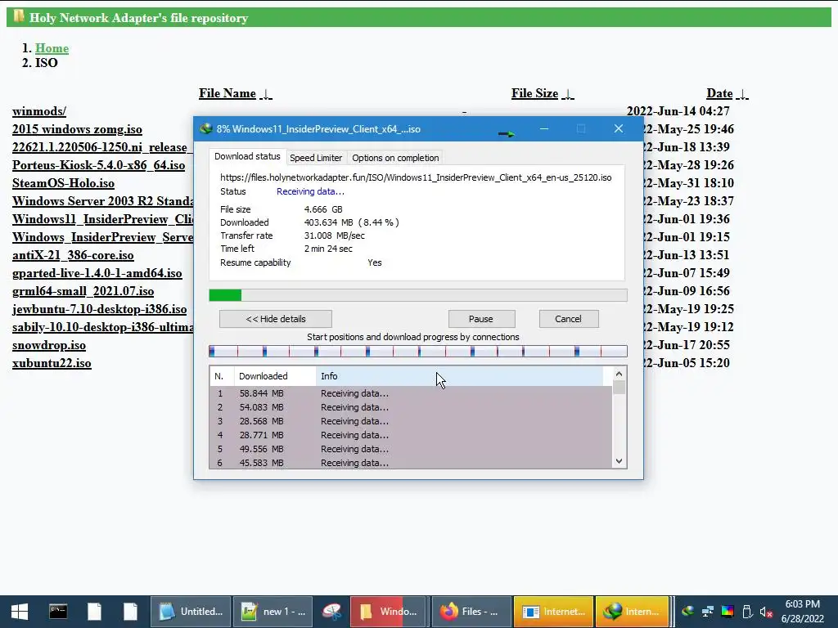Switch to the Speed Limiter tab

coord(316,158)
